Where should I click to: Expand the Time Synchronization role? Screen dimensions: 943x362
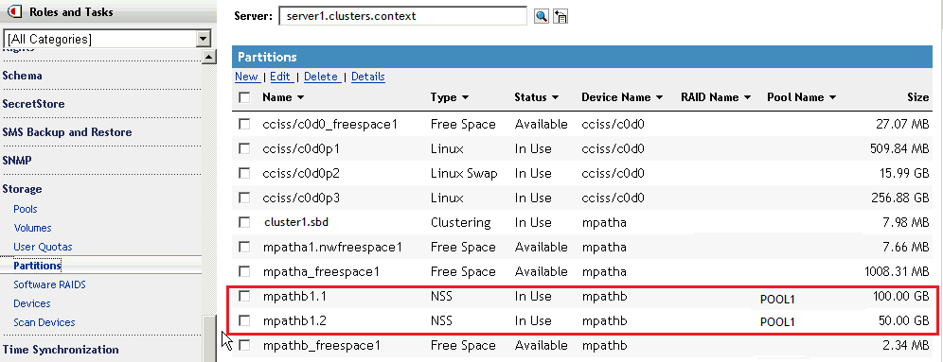point(61,350)
